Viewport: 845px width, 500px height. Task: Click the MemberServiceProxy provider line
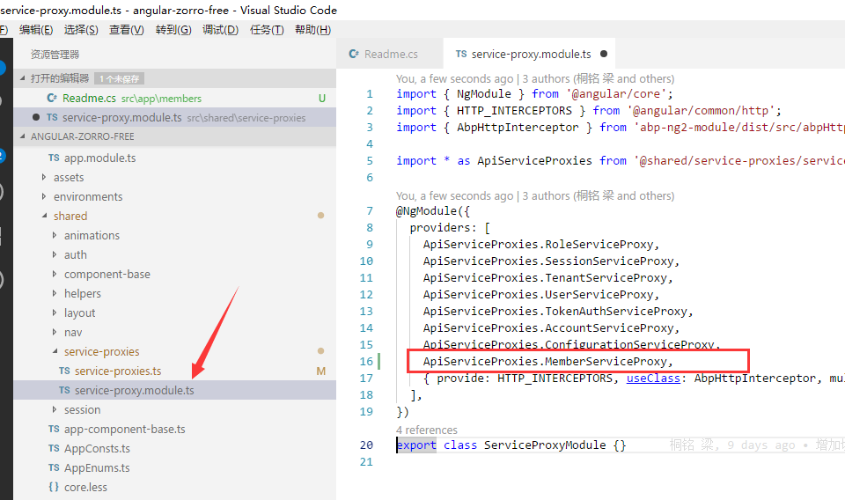point(548,362)
